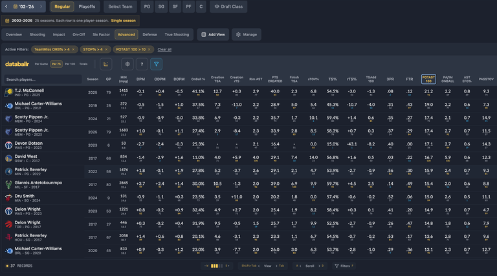Open the '02-'26 season range selector
497x276 pixels.
tap(24, 6)
